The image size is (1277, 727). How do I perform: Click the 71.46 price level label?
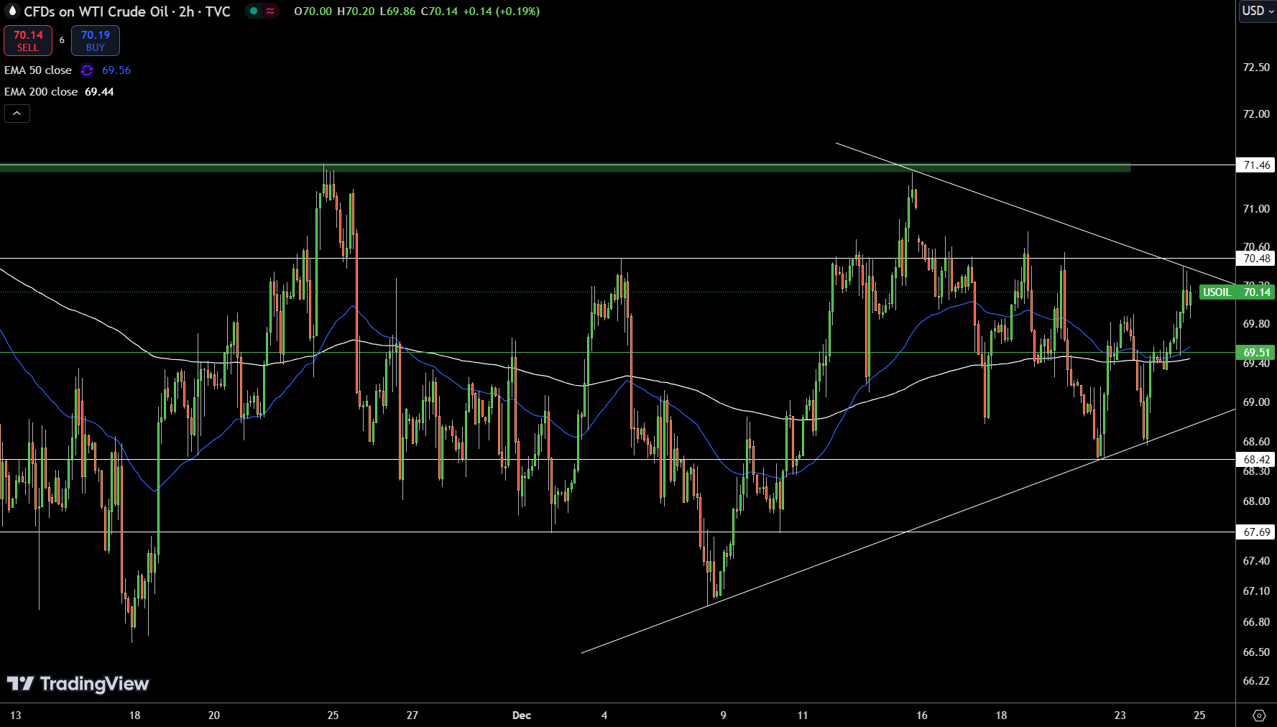1256,165
